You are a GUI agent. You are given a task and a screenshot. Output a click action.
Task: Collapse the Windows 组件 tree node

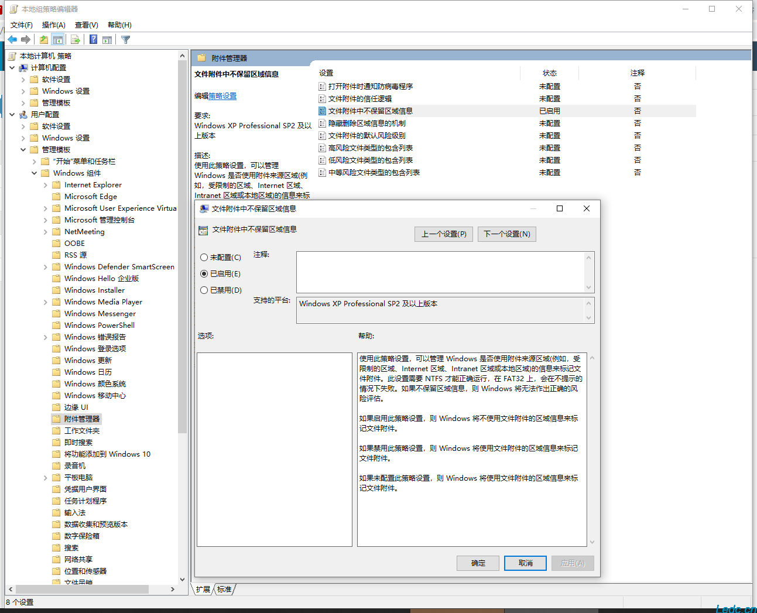[35, 173]
